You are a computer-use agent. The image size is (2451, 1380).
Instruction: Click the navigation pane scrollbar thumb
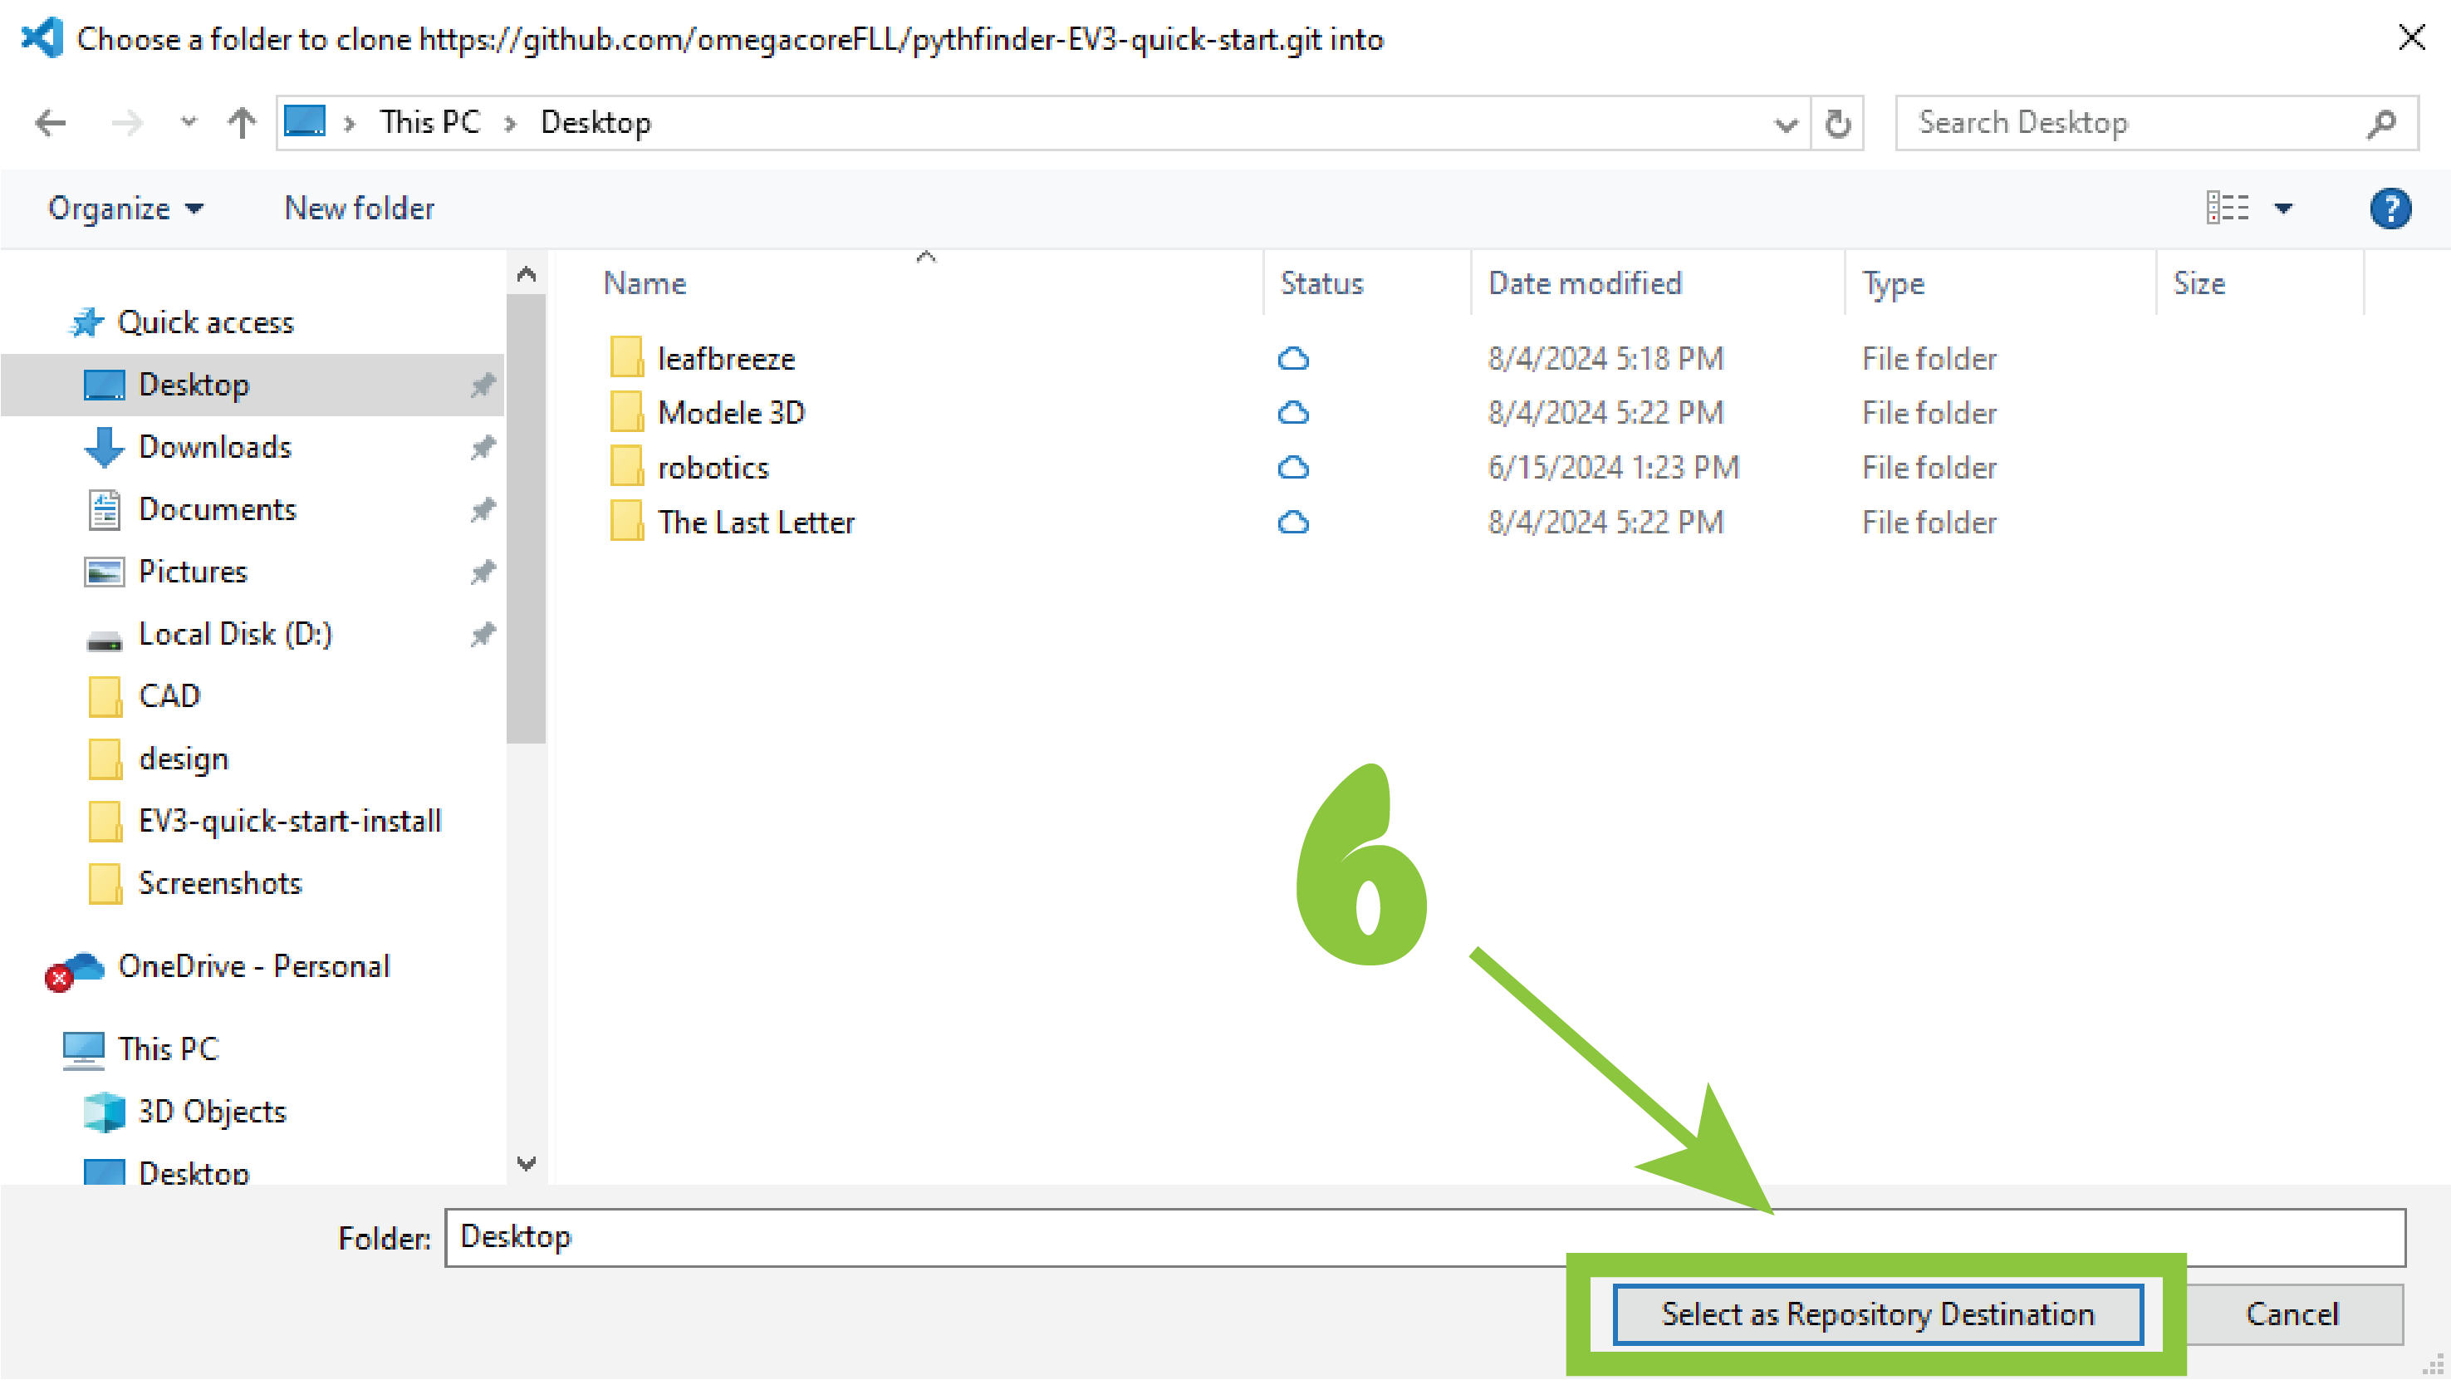click(x=525, y=518)
